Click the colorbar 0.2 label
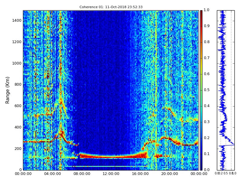 coord(207,138)
